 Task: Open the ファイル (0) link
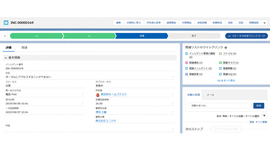point(229,54)
